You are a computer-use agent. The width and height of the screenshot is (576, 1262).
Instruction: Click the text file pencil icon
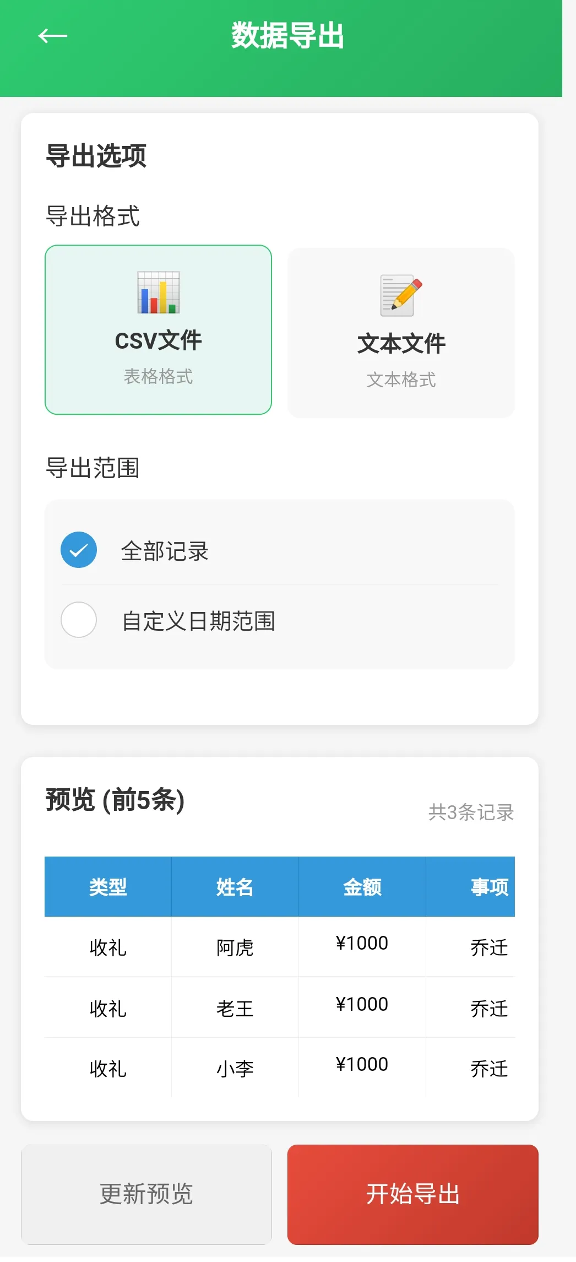401,296
